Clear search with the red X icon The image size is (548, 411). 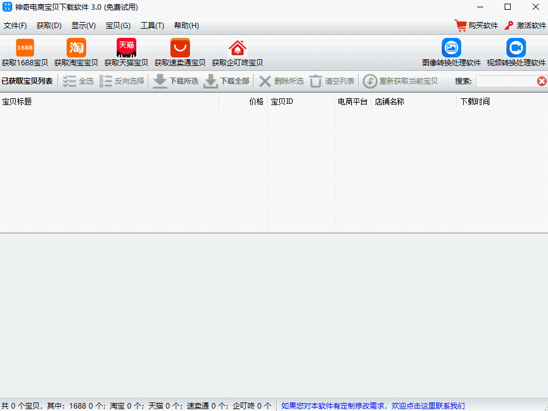tap(541, 81)
